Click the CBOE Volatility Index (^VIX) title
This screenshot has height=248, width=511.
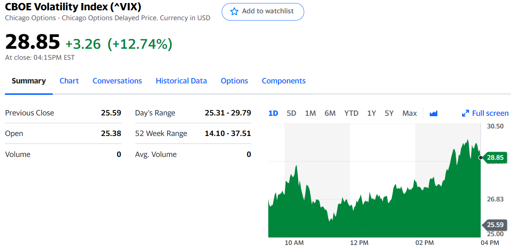[73, 6]
